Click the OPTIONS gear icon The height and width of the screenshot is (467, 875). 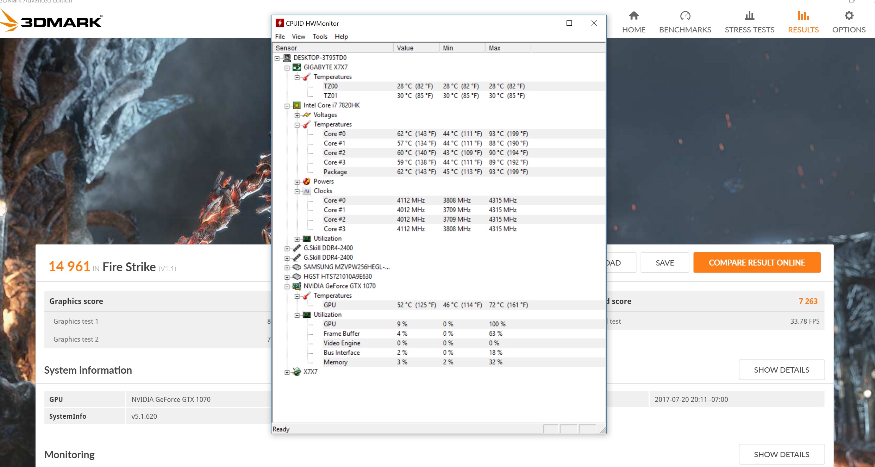849,15
